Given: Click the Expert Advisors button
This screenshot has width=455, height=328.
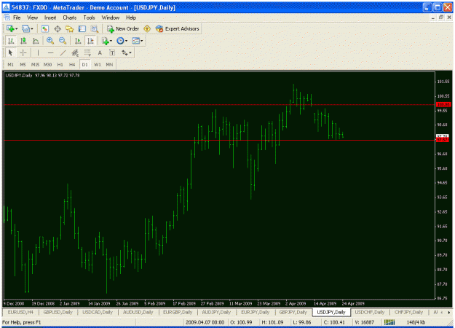Looking at the screenshot, I should [x=178, y=28].
